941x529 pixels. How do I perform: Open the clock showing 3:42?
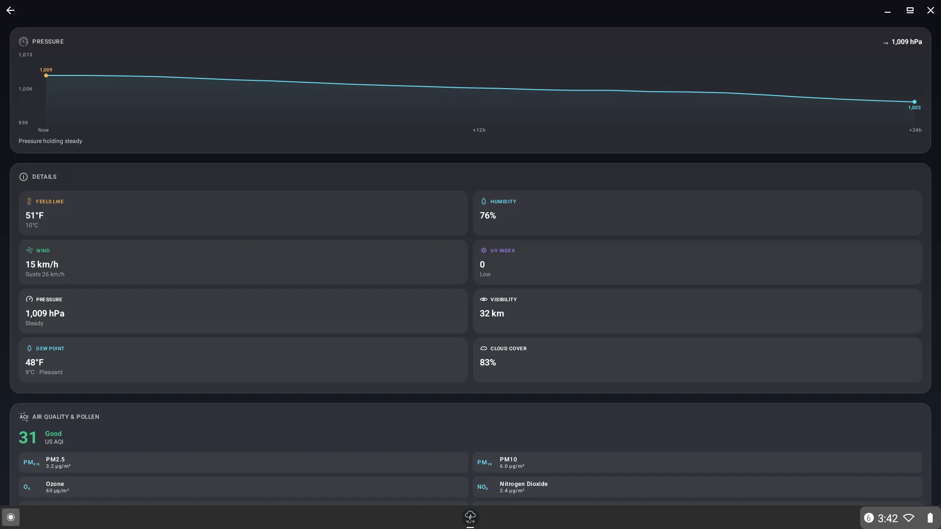pyautogui.click(x=888, y=518)
